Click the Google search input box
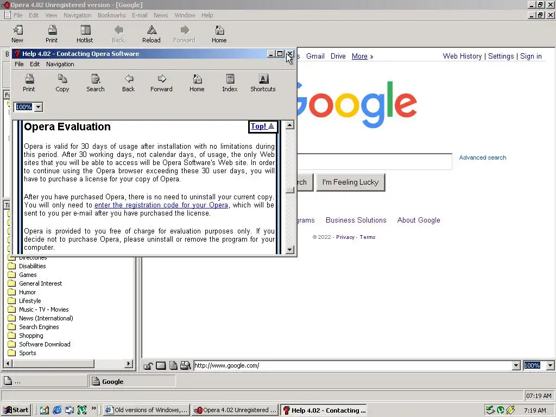The height and width of the screenshot is (417, 556). coord(375,162)
